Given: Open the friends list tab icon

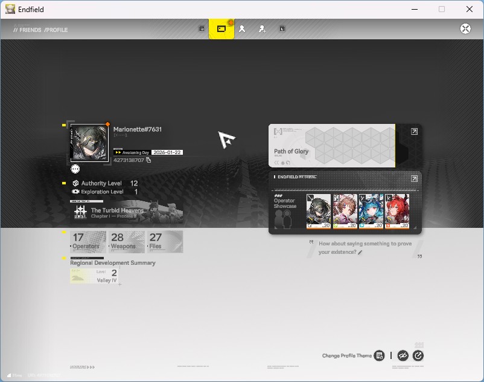Looking at the screenshot, I should coord(242,29).
